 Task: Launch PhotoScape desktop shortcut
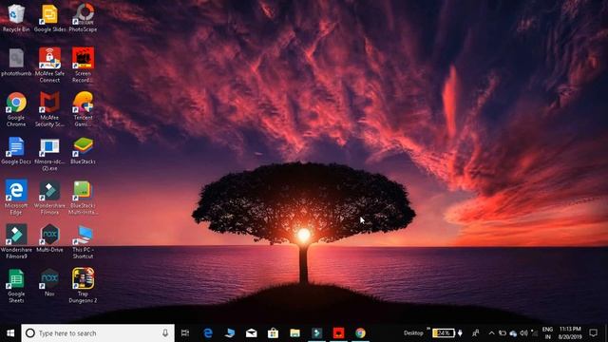83,18
